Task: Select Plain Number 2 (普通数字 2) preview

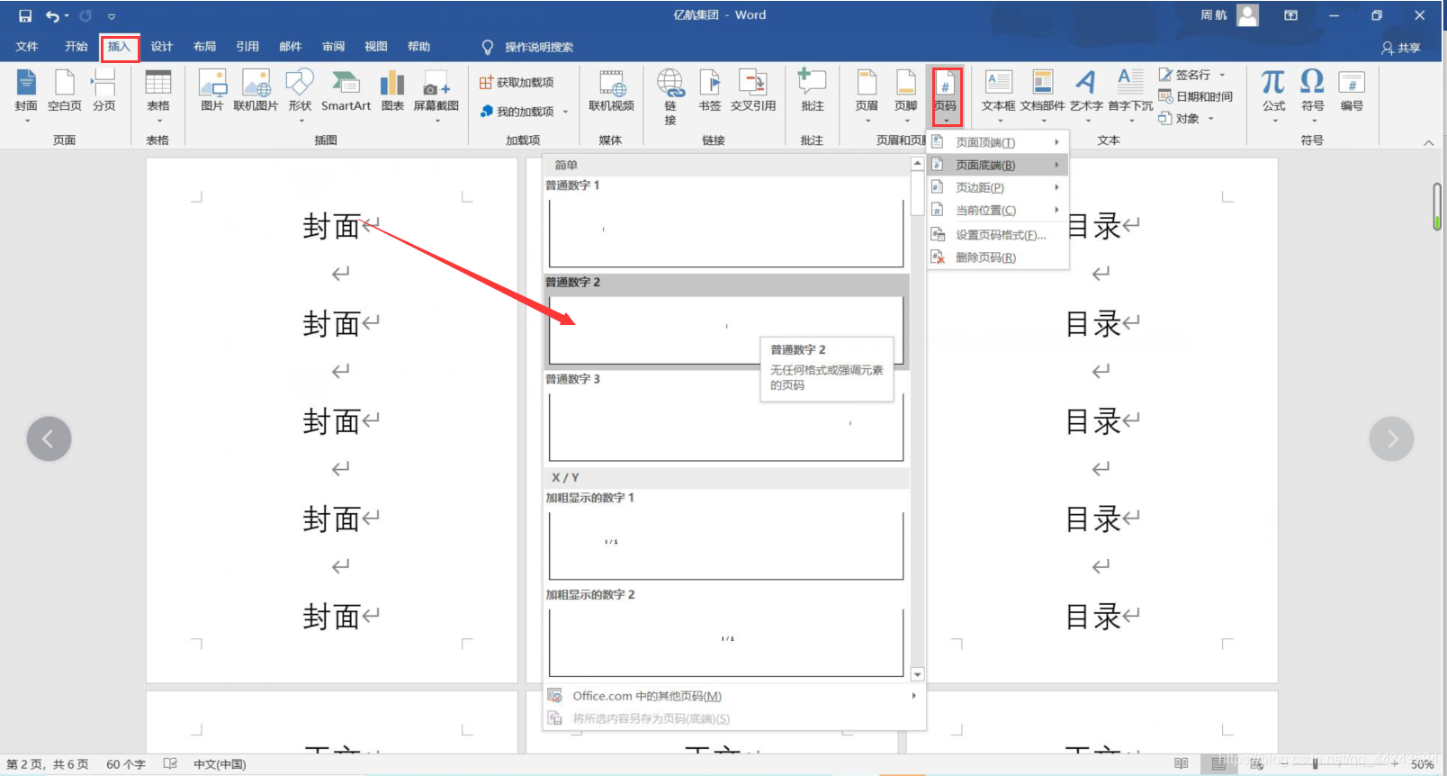Action: pyautogui.click(x=726, y=329)
